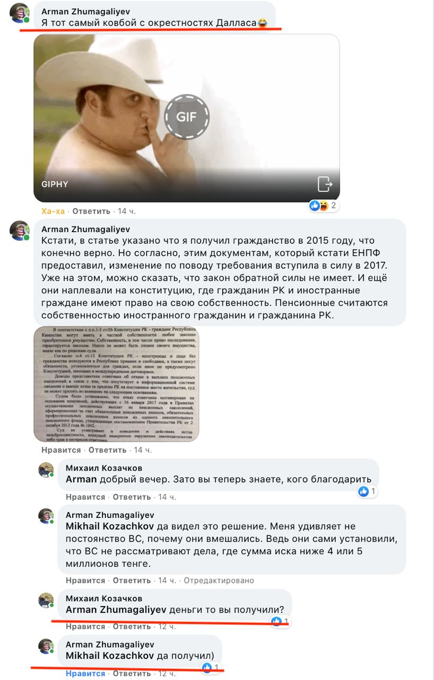Viewport: 434px width, 680px height.
Task: Click 'Ха-ха' reaction under GIF comment
Action: [x=53, y=211]
